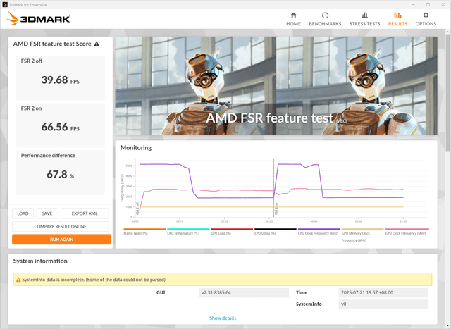Toggle GPU Load (%) legend swatch
The height and width of the screenshot is (329, 451).
pyautogui.click(x=232, y=229)
